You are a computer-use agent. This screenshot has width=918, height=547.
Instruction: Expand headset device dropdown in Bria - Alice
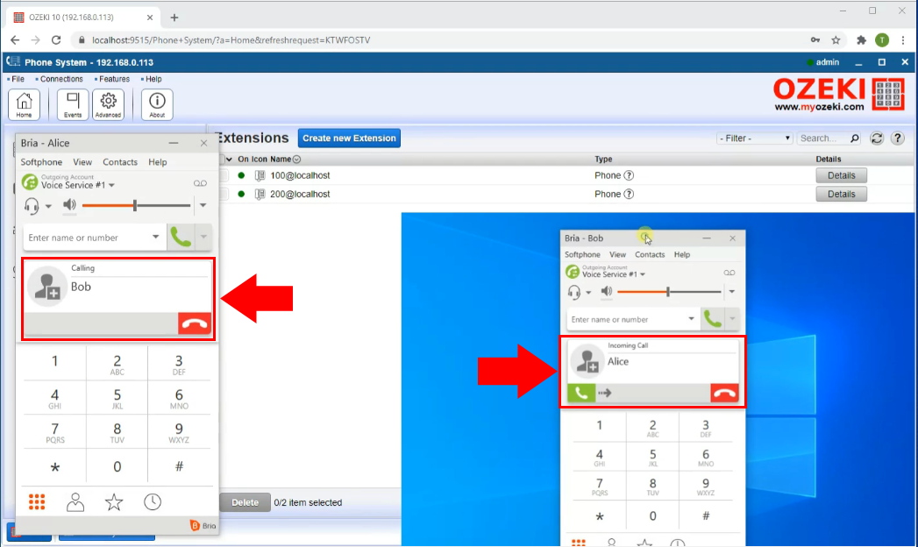coord(48,206)
